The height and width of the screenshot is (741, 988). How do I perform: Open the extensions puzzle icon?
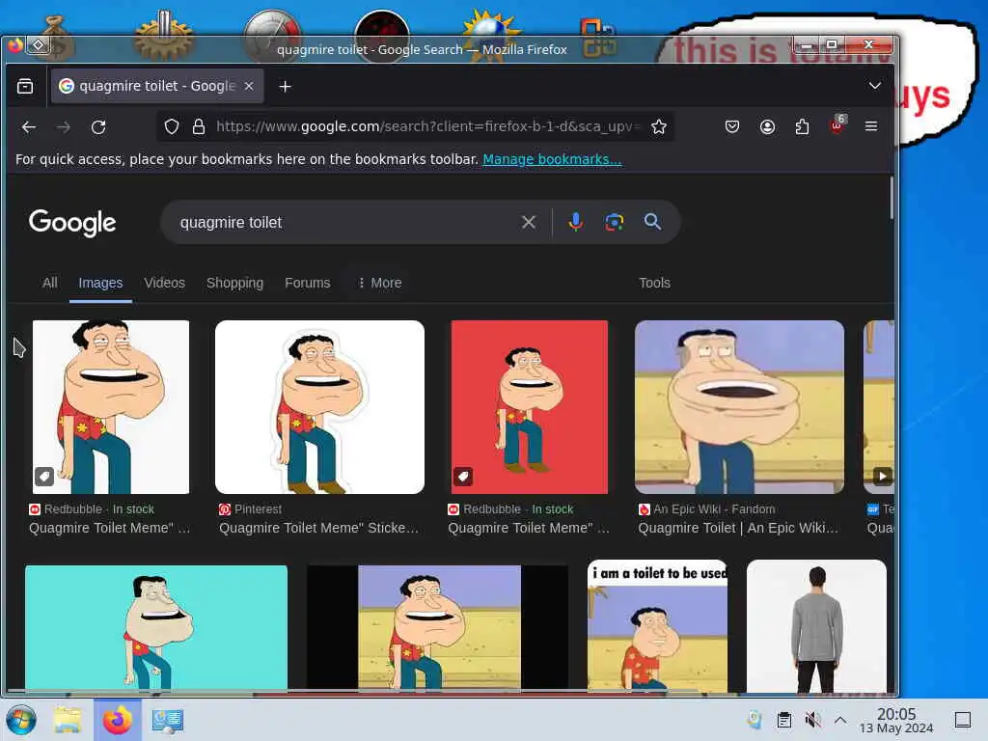point(802,126)
